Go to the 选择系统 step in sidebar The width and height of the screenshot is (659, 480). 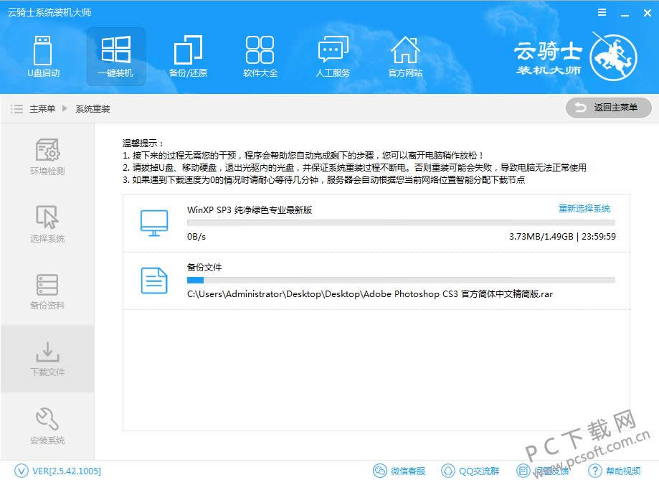click(x=47, y=225)
